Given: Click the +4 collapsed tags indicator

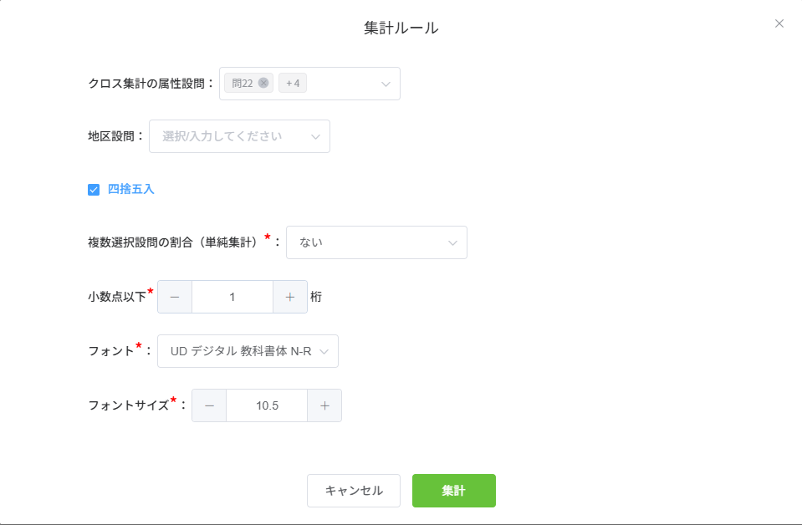Looking at the screenshot, I should 293,83.
